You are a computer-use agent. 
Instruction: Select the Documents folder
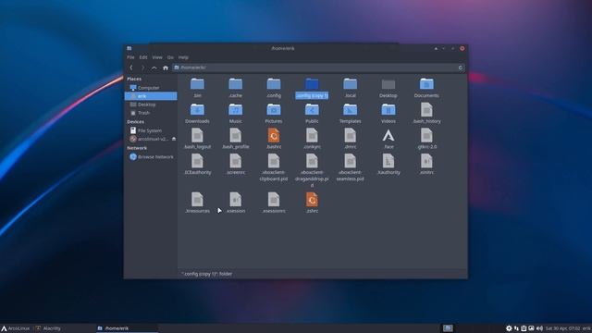[426, 88]
